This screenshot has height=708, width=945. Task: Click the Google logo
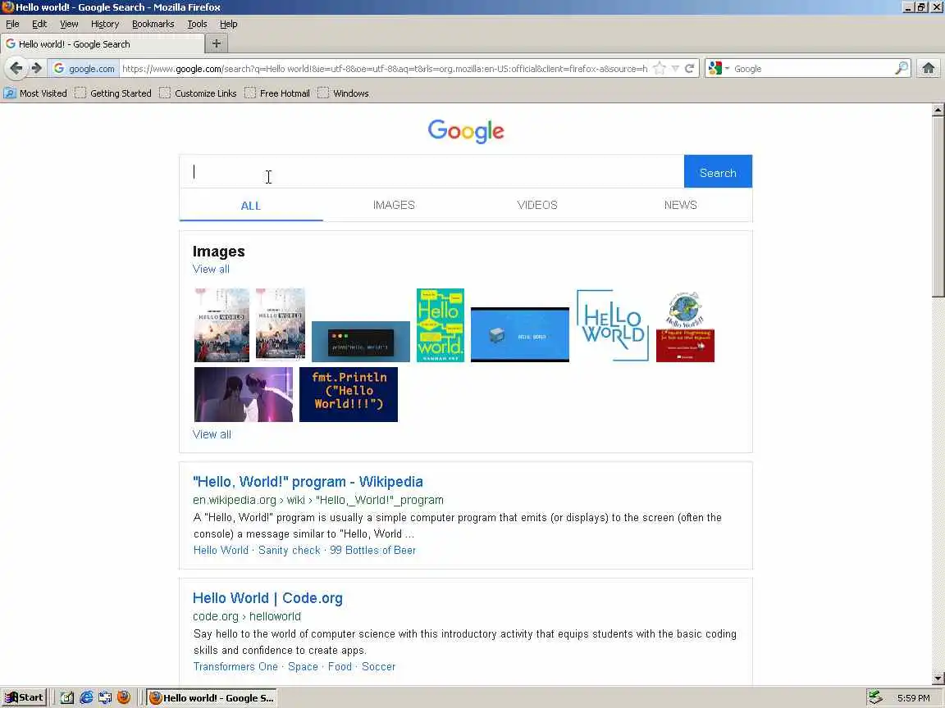tap(466, 130)
